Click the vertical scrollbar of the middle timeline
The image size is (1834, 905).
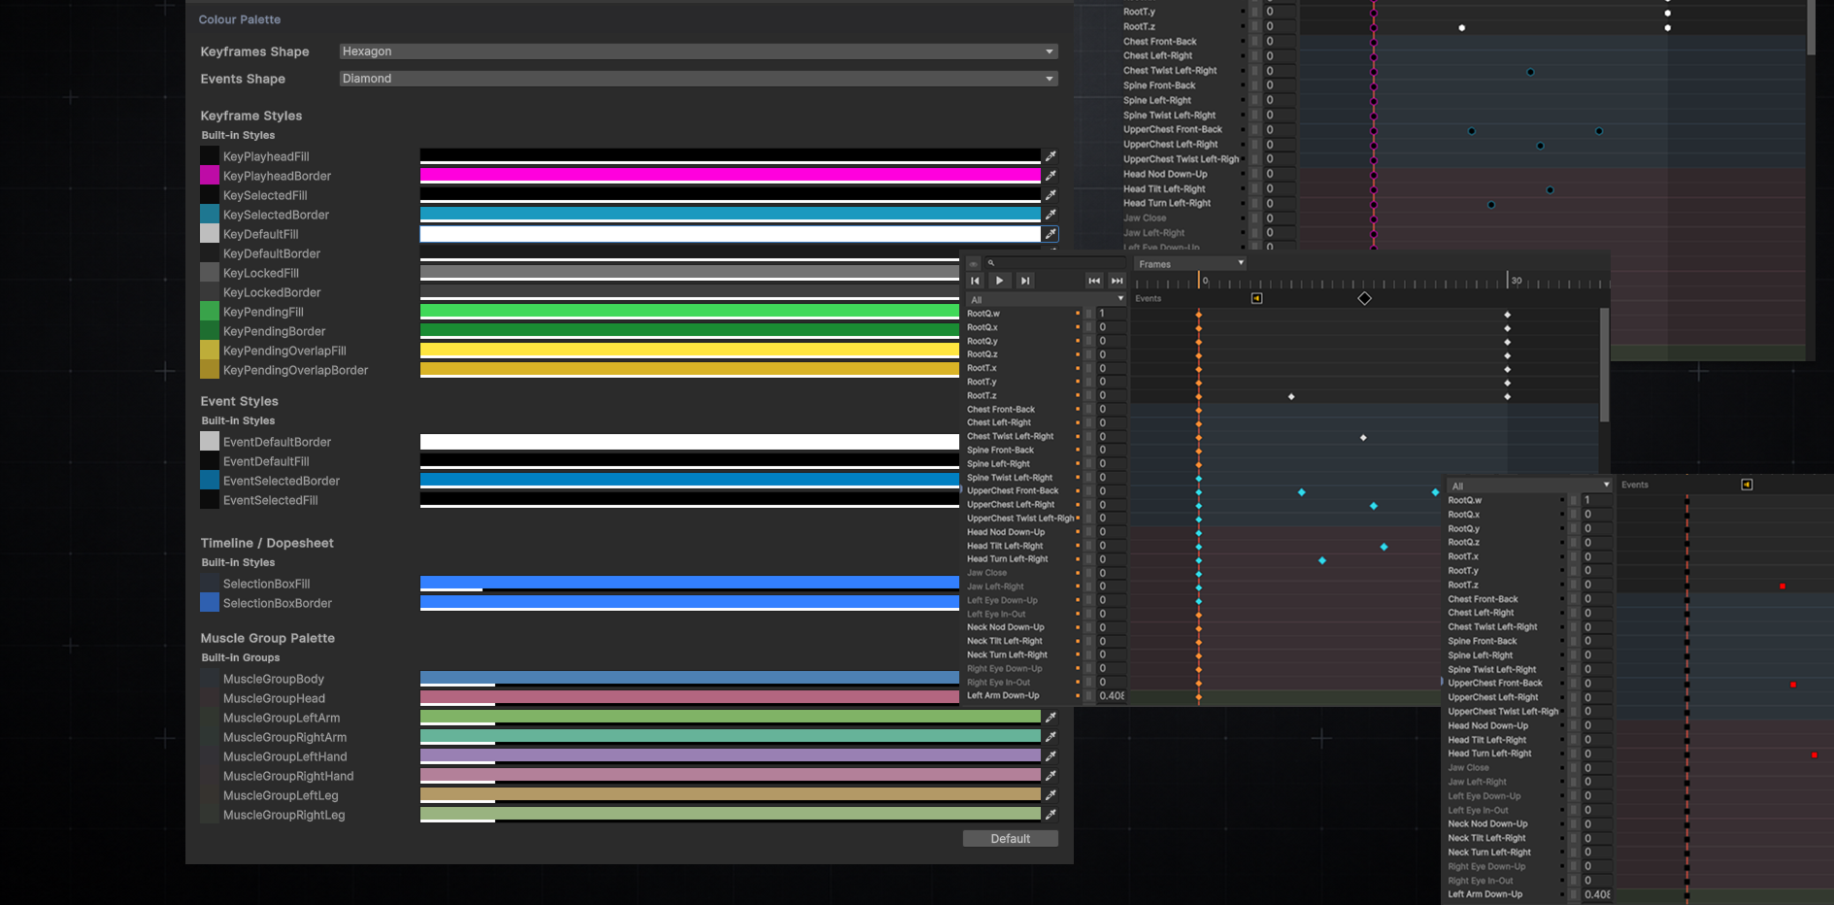(x=1604, y=365)
